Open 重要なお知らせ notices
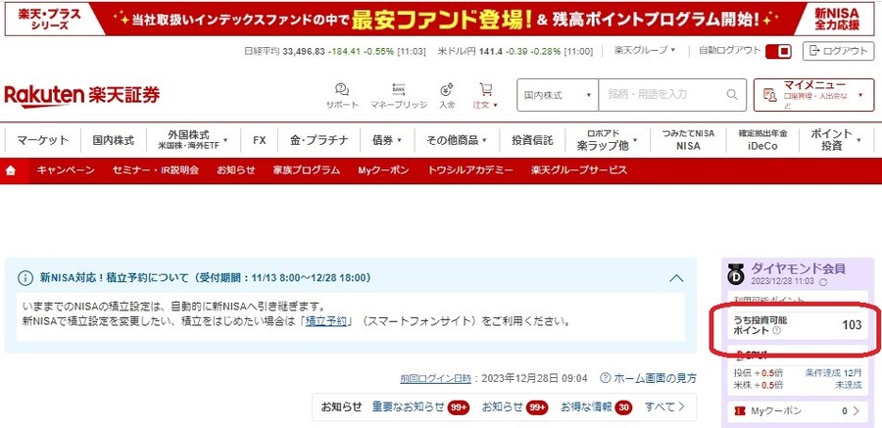Image resolution: width=882 pixels, height=428 pixels. (x=408, y=406)
